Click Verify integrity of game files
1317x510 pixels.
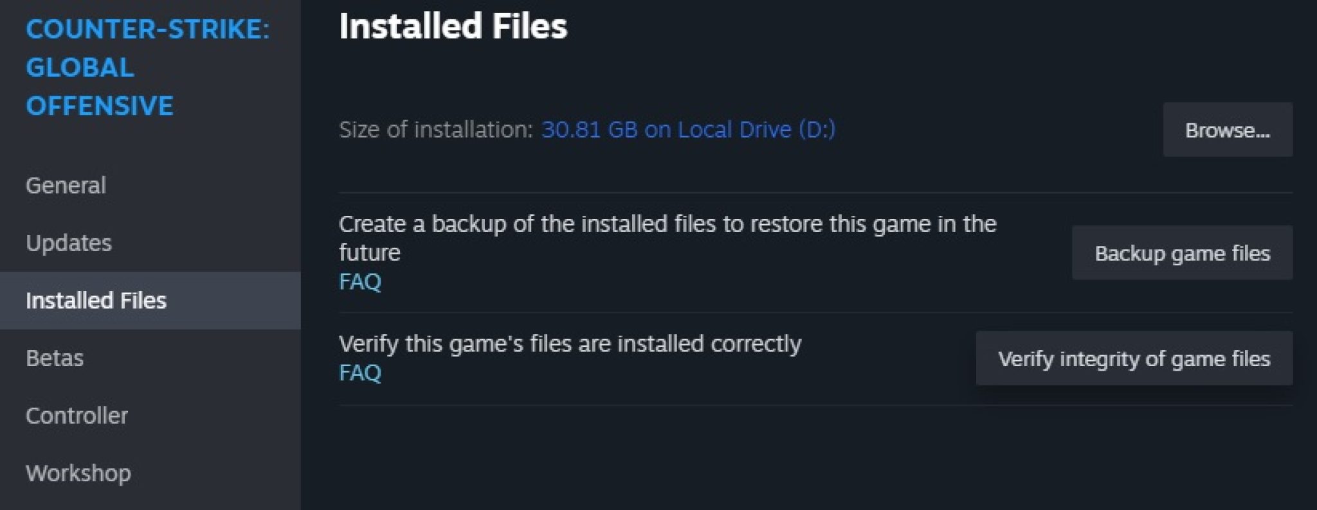click(x=1134, y=359)
